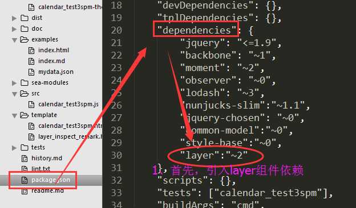
Task: Expand the tests folder arrow
Action: coord(14,148)
